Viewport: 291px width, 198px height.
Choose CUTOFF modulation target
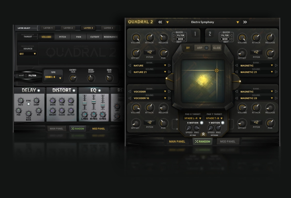click(x=95, y=37)
